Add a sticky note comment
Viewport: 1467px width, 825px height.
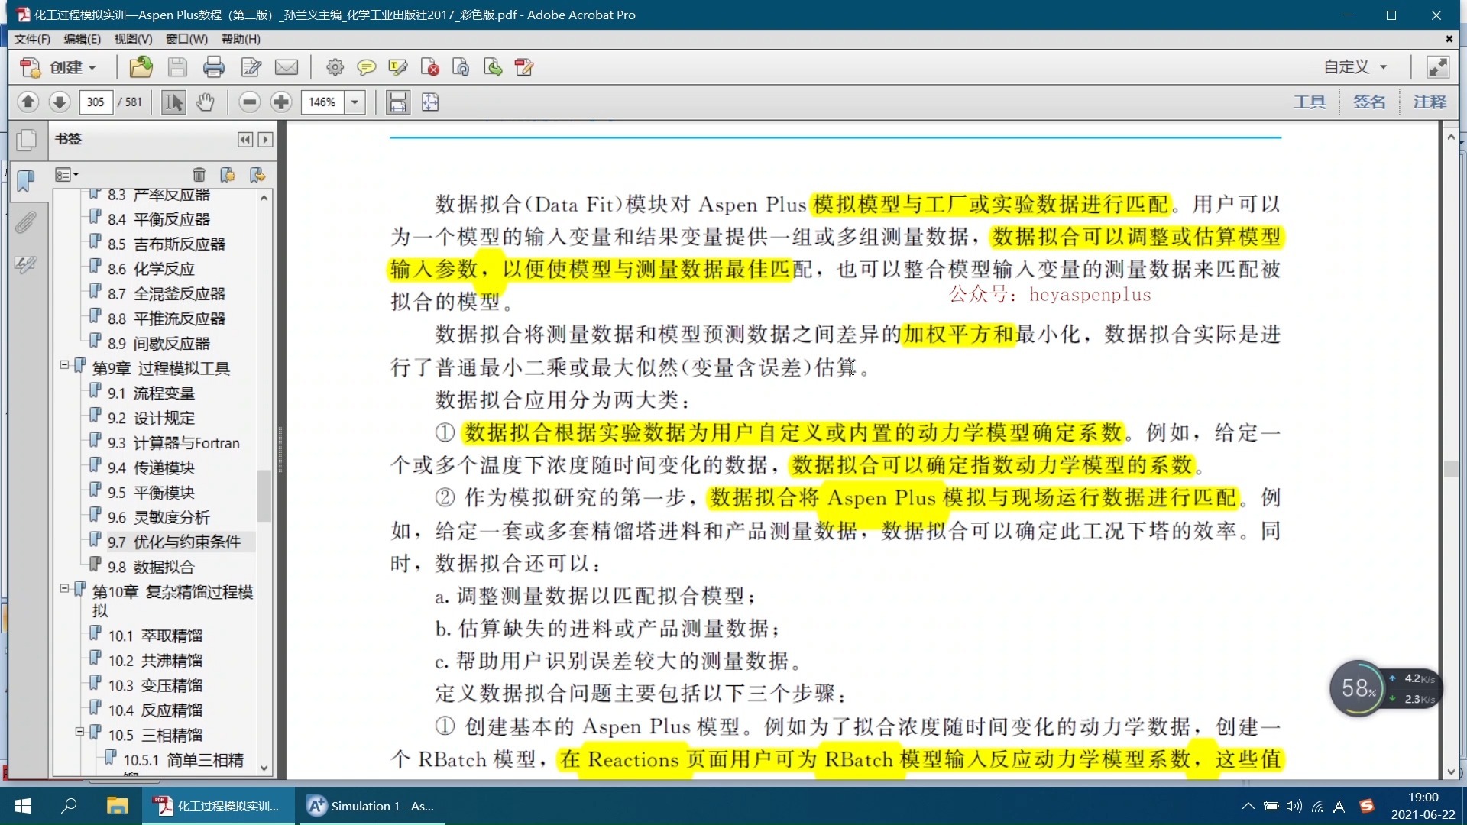[x=367, y=67]
